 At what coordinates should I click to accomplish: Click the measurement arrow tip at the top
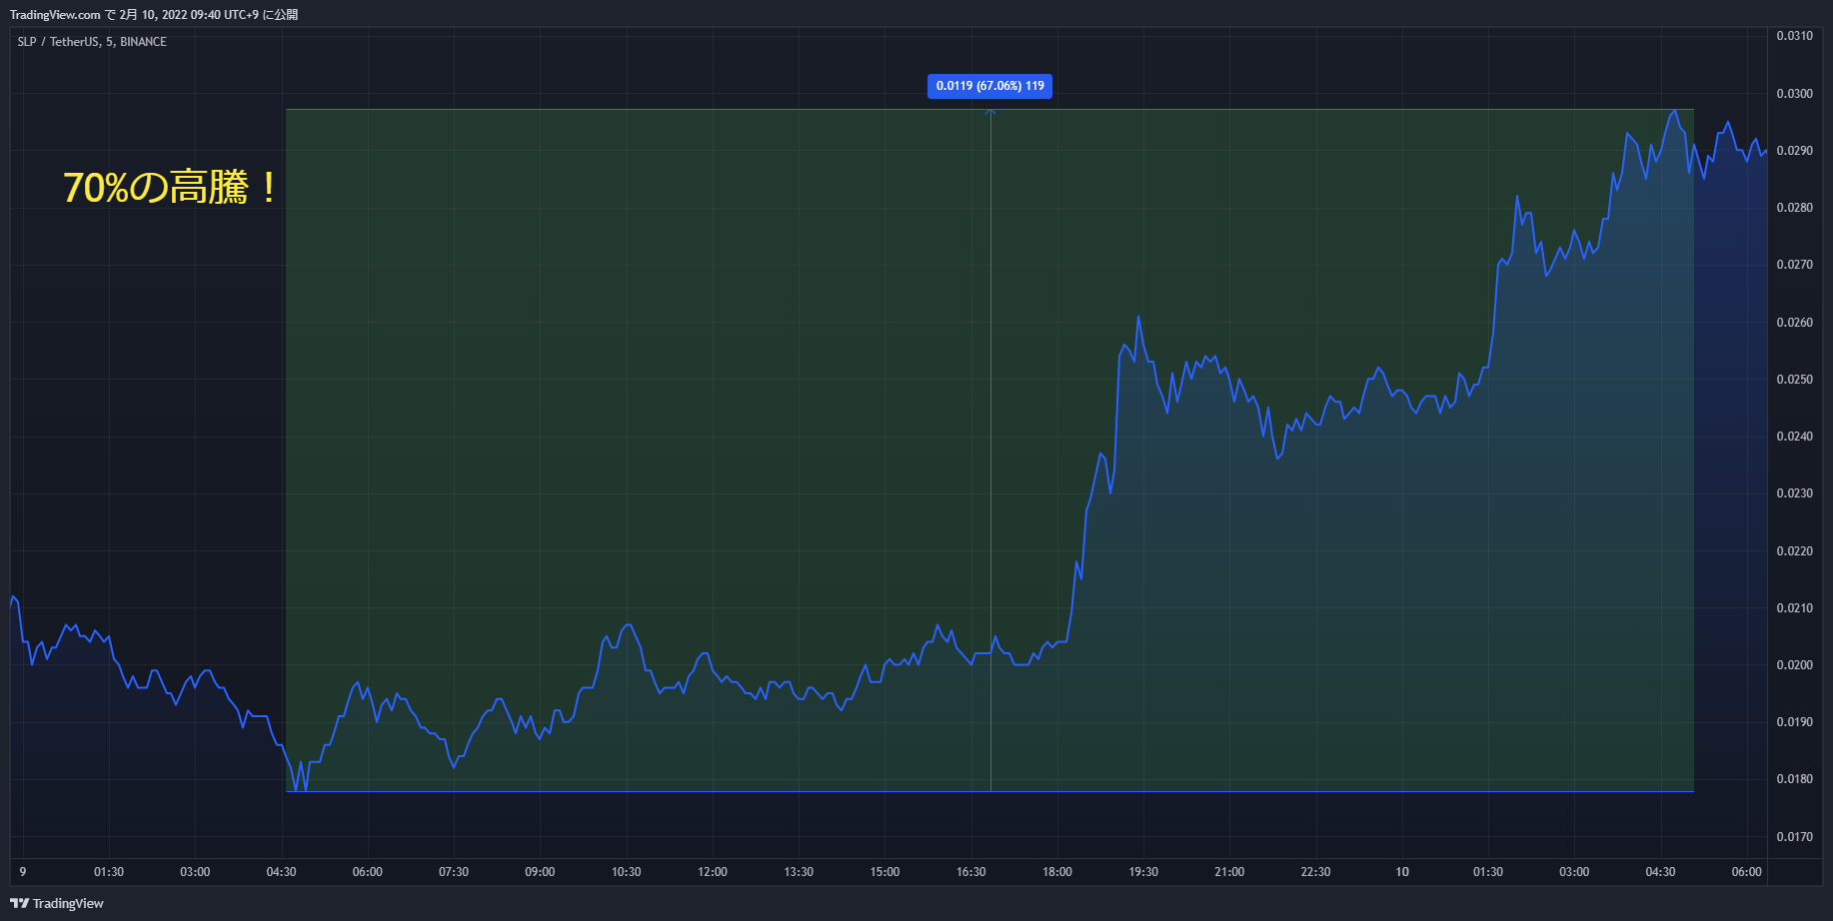pos(990,111)
